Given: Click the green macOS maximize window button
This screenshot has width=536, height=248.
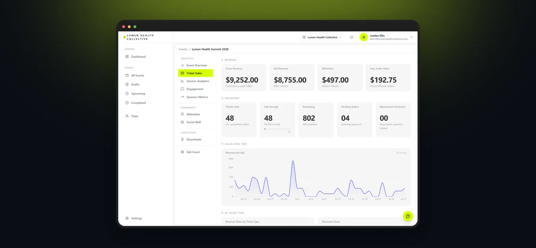Looking at the screenshot, I should (x=135, y=27).
